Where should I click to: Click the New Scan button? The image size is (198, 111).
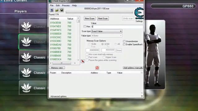(90, 18)
